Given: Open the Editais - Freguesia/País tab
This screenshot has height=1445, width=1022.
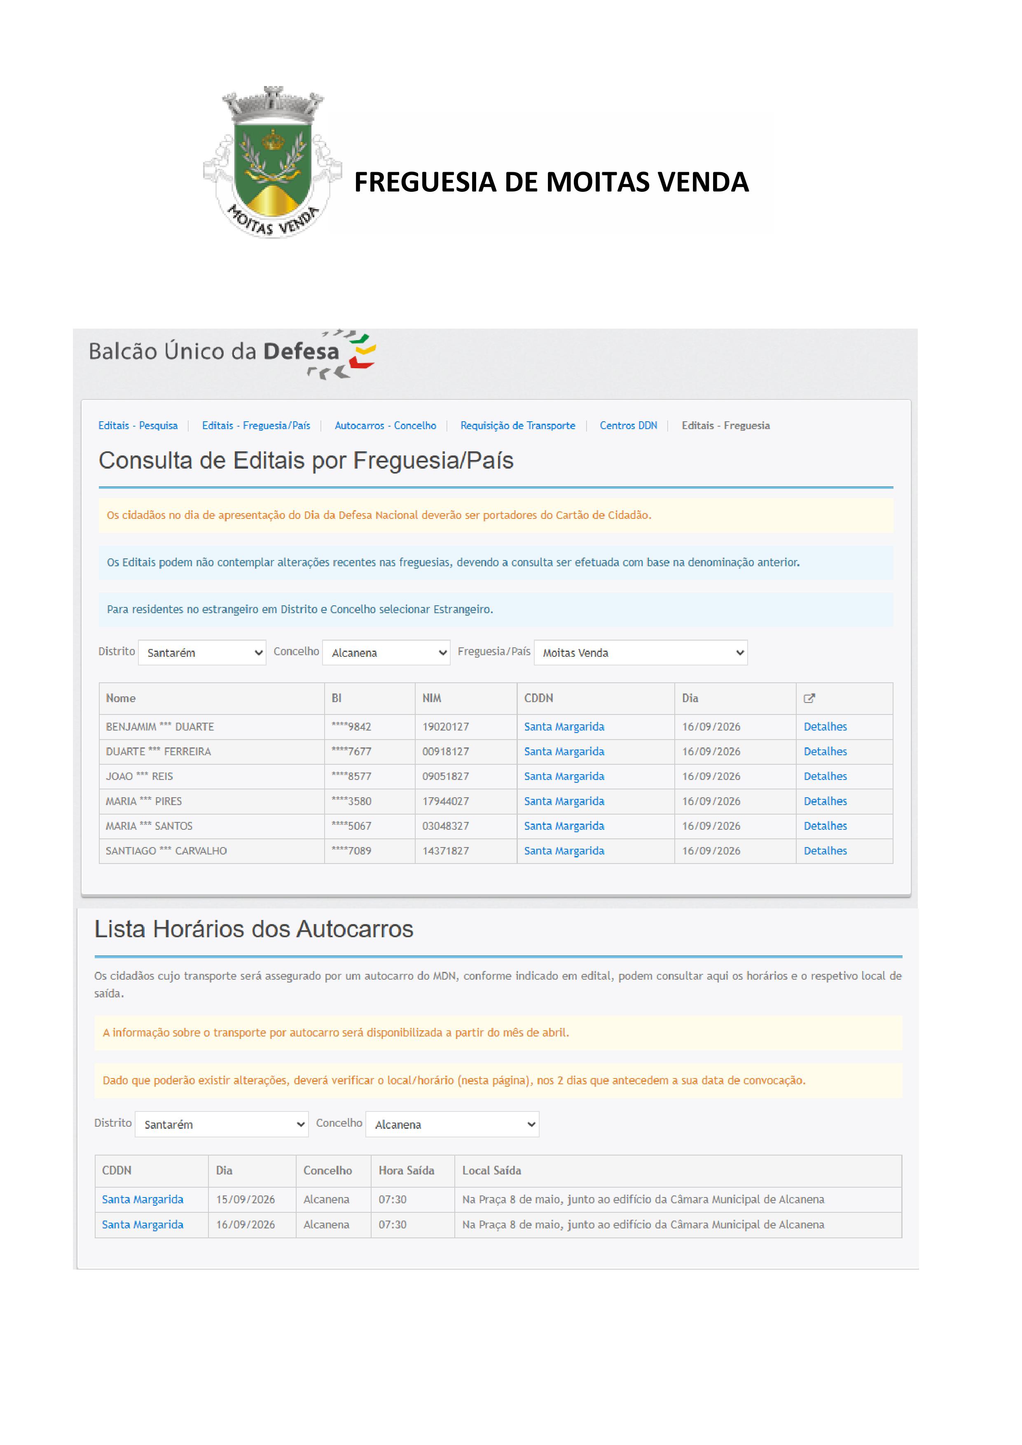Looking at the screenshot, I should click(x=256, y=425).
